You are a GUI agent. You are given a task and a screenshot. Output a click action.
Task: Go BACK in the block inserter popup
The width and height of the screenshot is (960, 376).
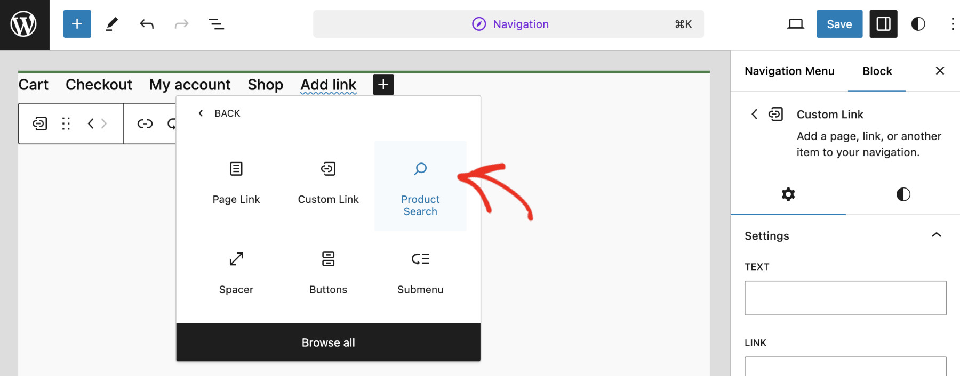(219, 113)
